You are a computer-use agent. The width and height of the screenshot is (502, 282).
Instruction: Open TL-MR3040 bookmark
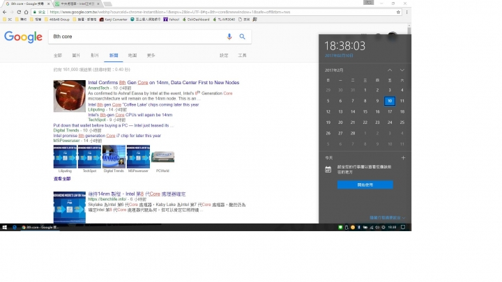click(x=224, y=19)
